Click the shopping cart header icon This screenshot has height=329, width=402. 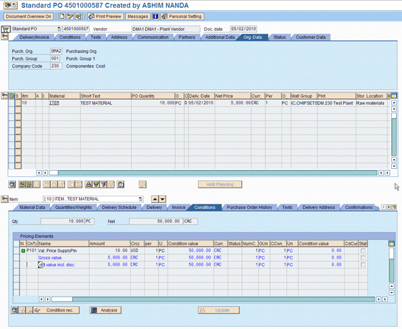click(6, 29)
